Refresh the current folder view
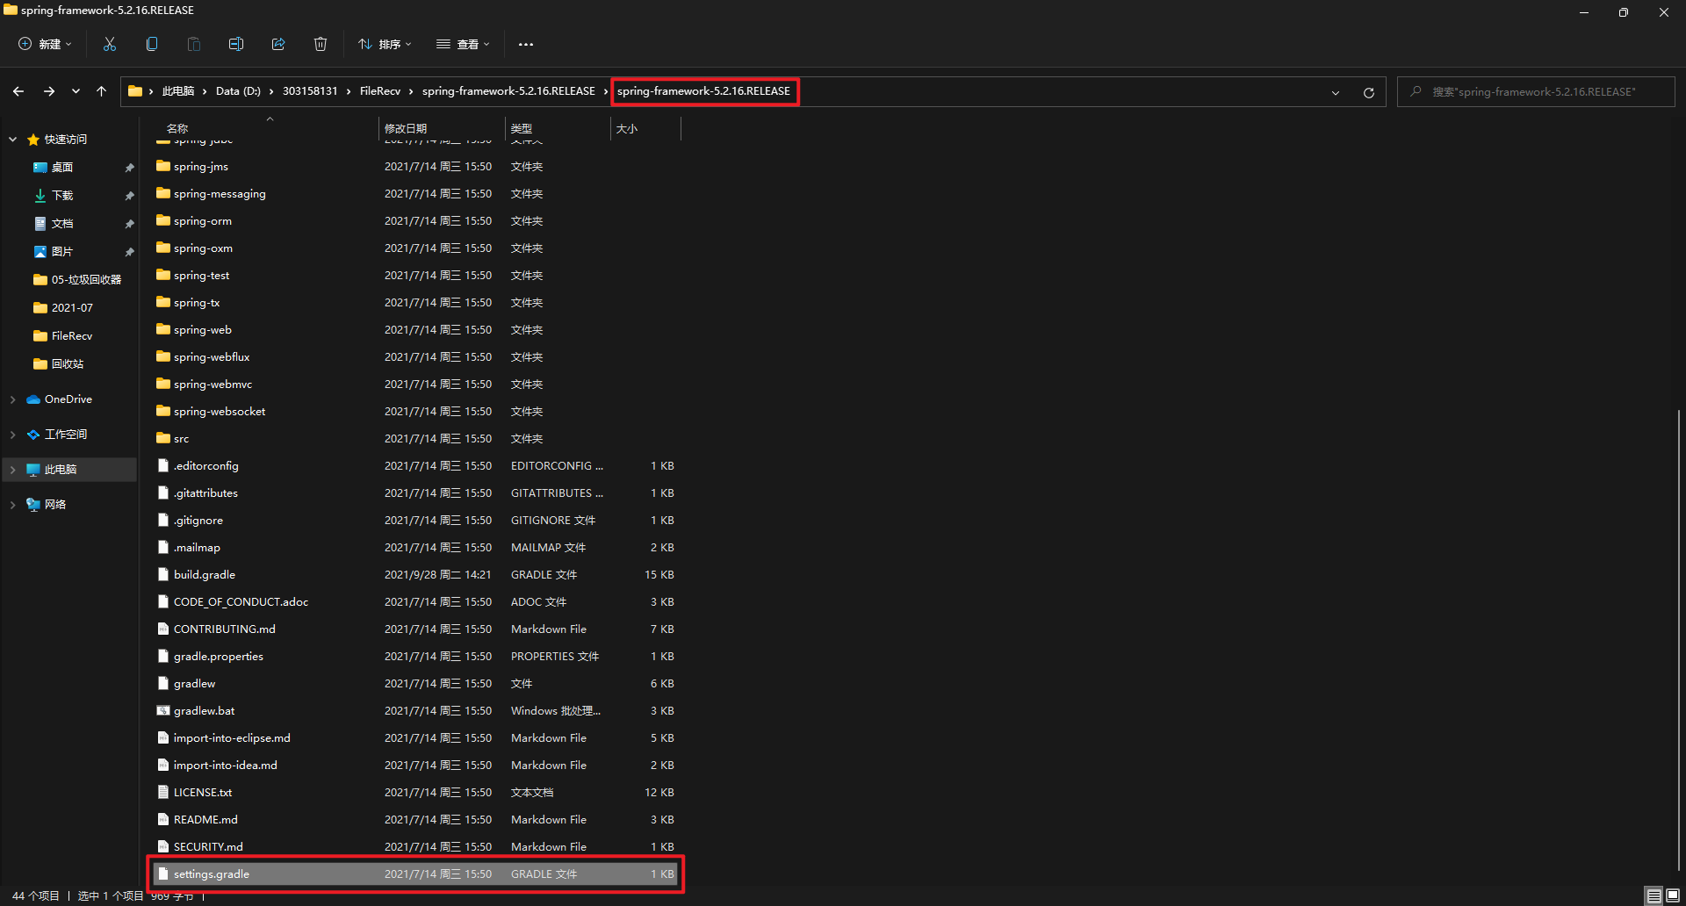Viewport: 1686px width, 906px height. coord(1368,92)
